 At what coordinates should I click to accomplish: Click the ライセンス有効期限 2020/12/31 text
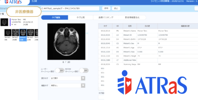tap(167, 1)
